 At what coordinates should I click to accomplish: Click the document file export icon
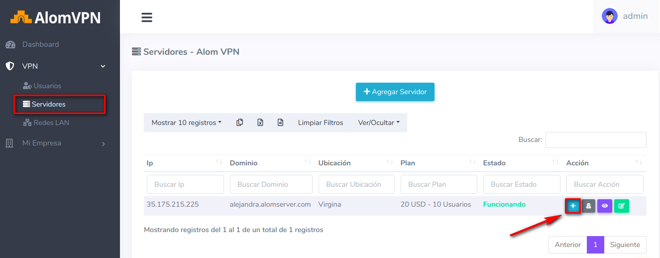[280, 123]
